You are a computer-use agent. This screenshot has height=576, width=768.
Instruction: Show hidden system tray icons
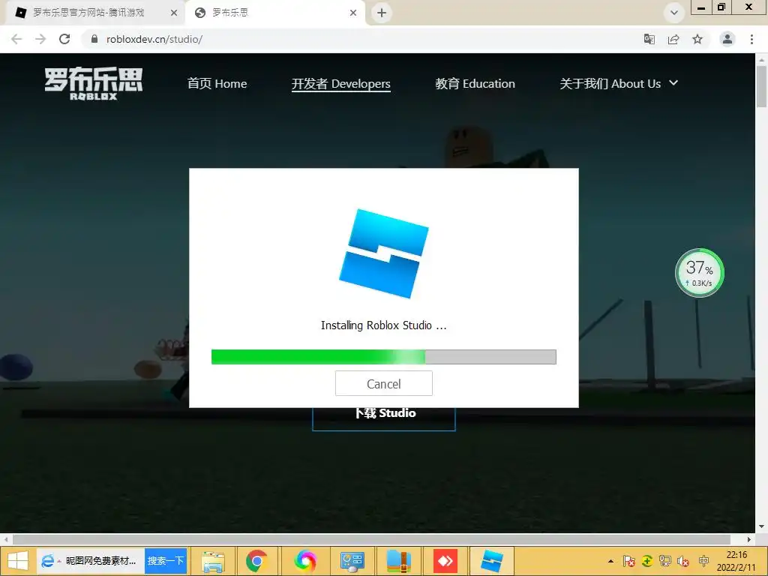tap(610, 561)
